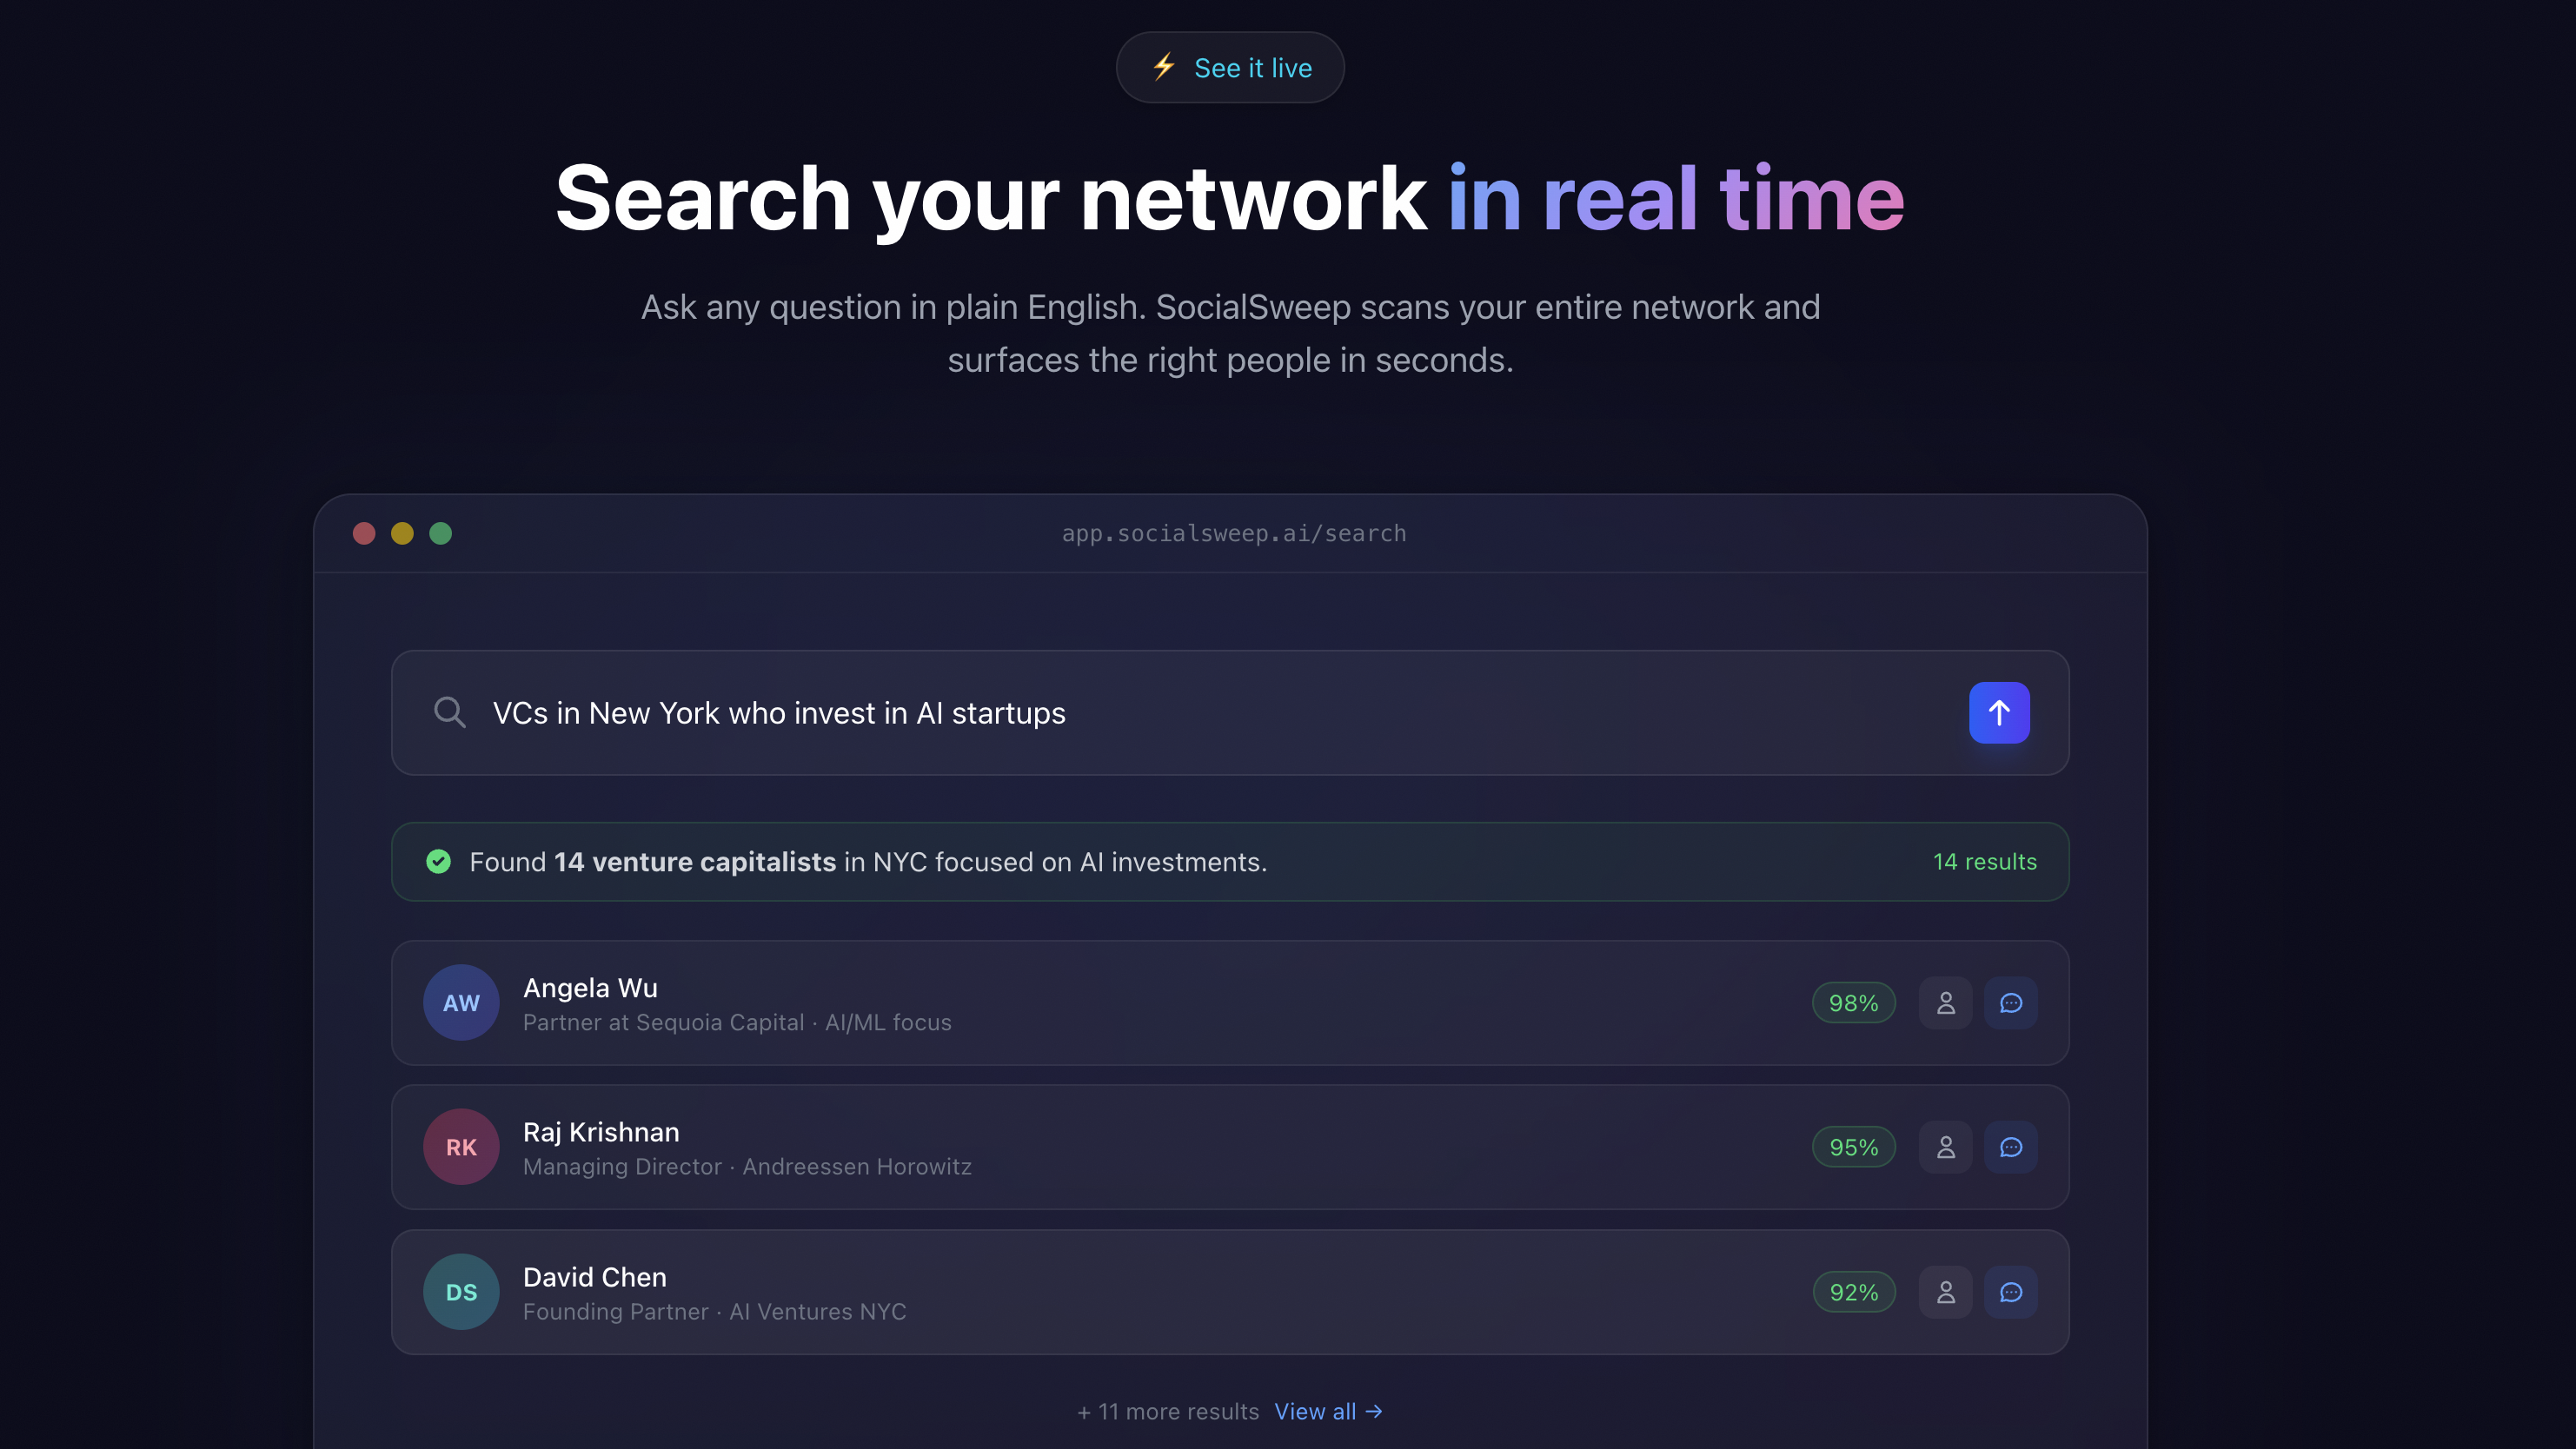
Task: View Raj Krishnan's profile icon
Action: (x=1945, y=1146)
